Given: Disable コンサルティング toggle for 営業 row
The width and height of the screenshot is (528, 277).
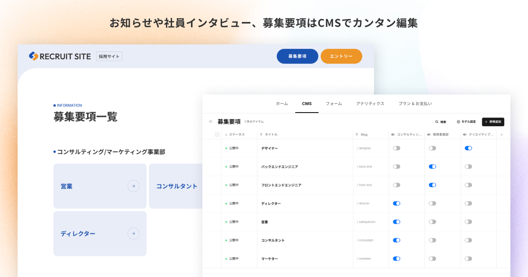Looking at the screenshot, I should point(396,222).
